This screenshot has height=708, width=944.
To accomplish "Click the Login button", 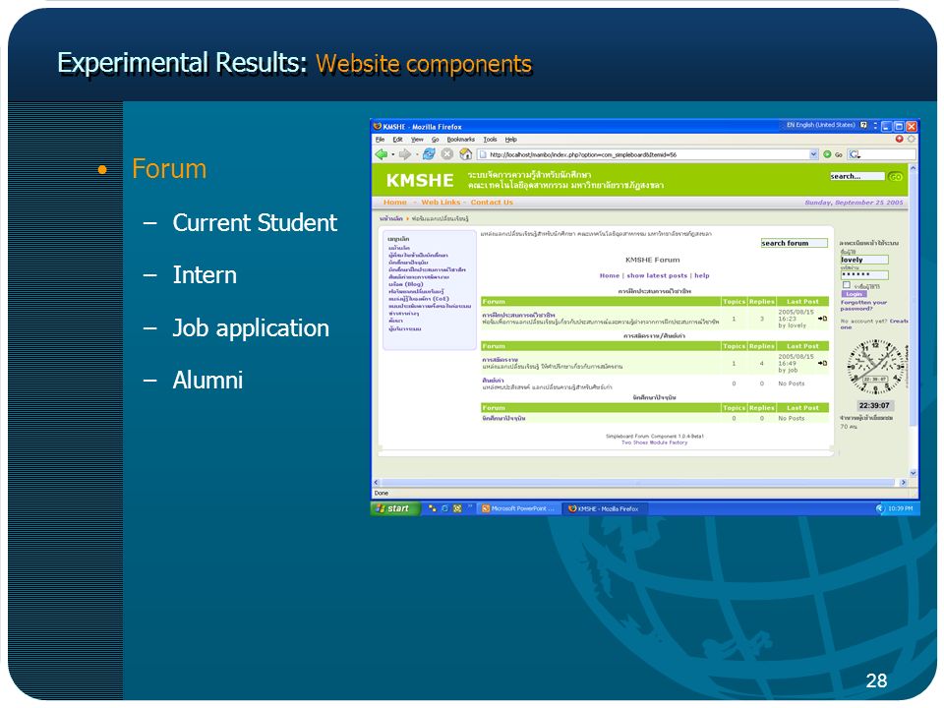I will pos(854,294).
